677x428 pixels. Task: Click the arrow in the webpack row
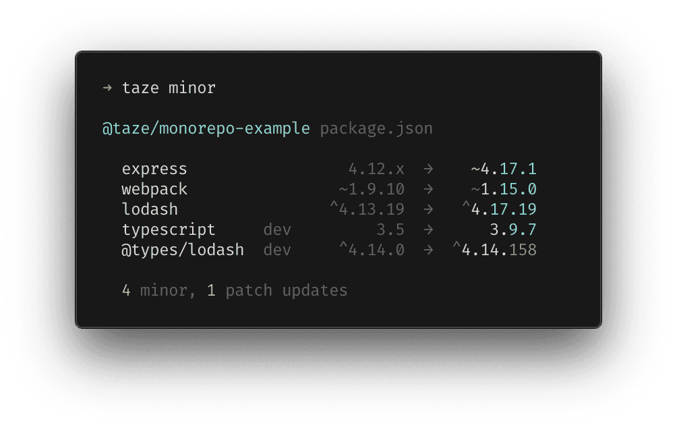[x=428, y=189]
